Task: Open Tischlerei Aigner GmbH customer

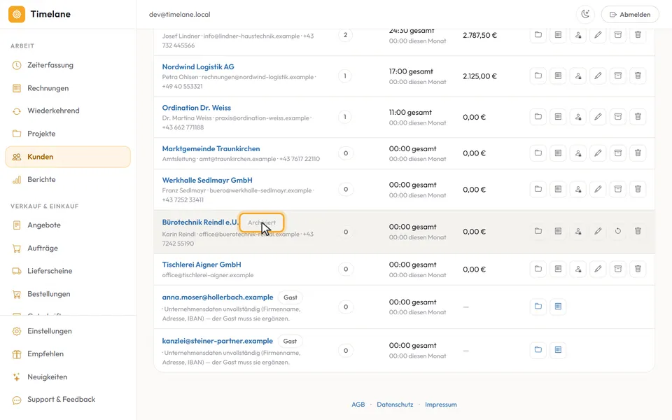Action: pos(202,265)
